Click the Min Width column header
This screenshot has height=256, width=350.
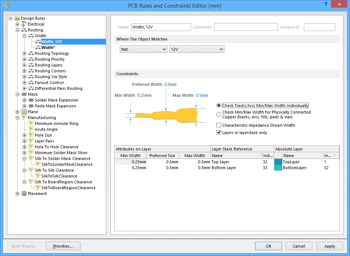pos(131,156)
